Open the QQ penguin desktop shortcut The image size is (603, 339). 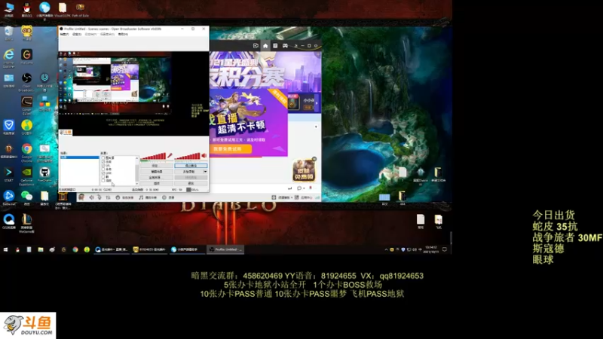[x=26, y=9]
